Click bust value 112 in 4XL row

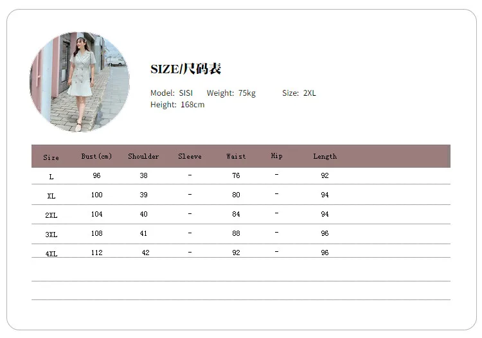(97, 253)
